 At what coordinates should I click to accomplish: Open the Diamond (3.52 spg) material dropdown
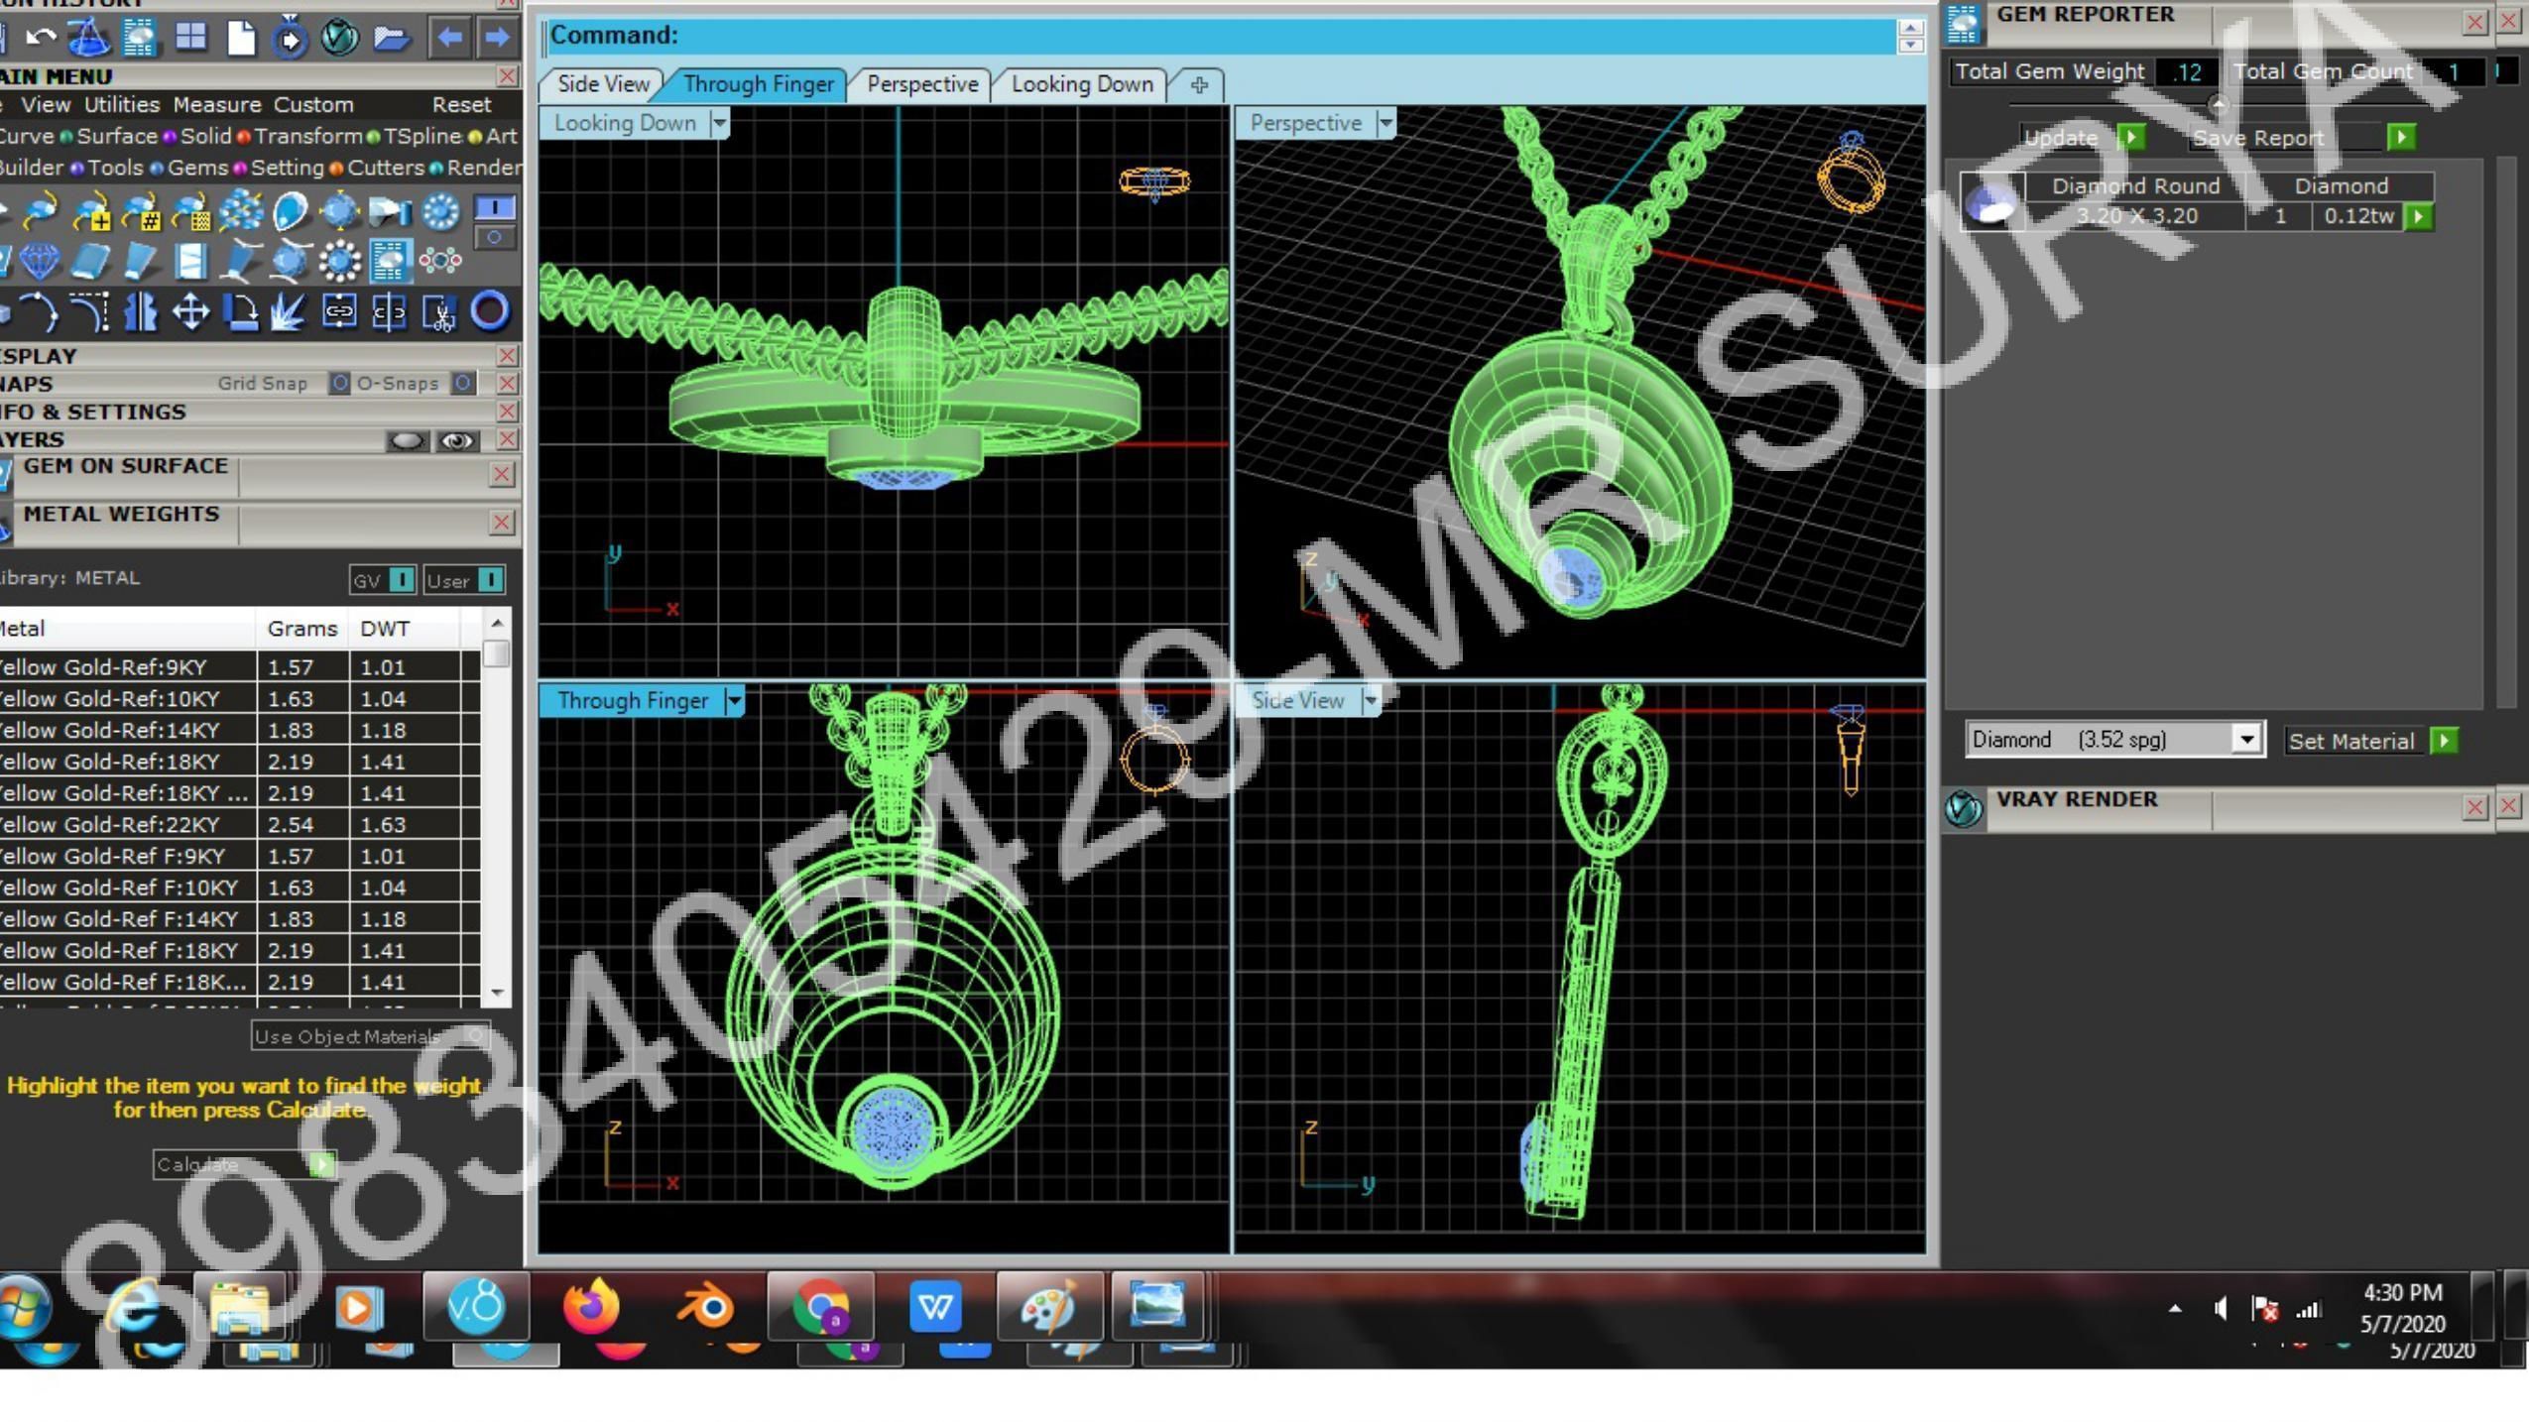2246,740
